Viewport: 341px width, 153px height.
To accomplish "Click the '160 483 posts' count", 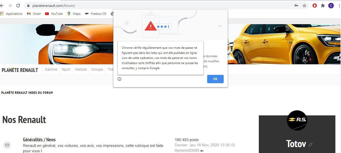I will coord(187,140).
